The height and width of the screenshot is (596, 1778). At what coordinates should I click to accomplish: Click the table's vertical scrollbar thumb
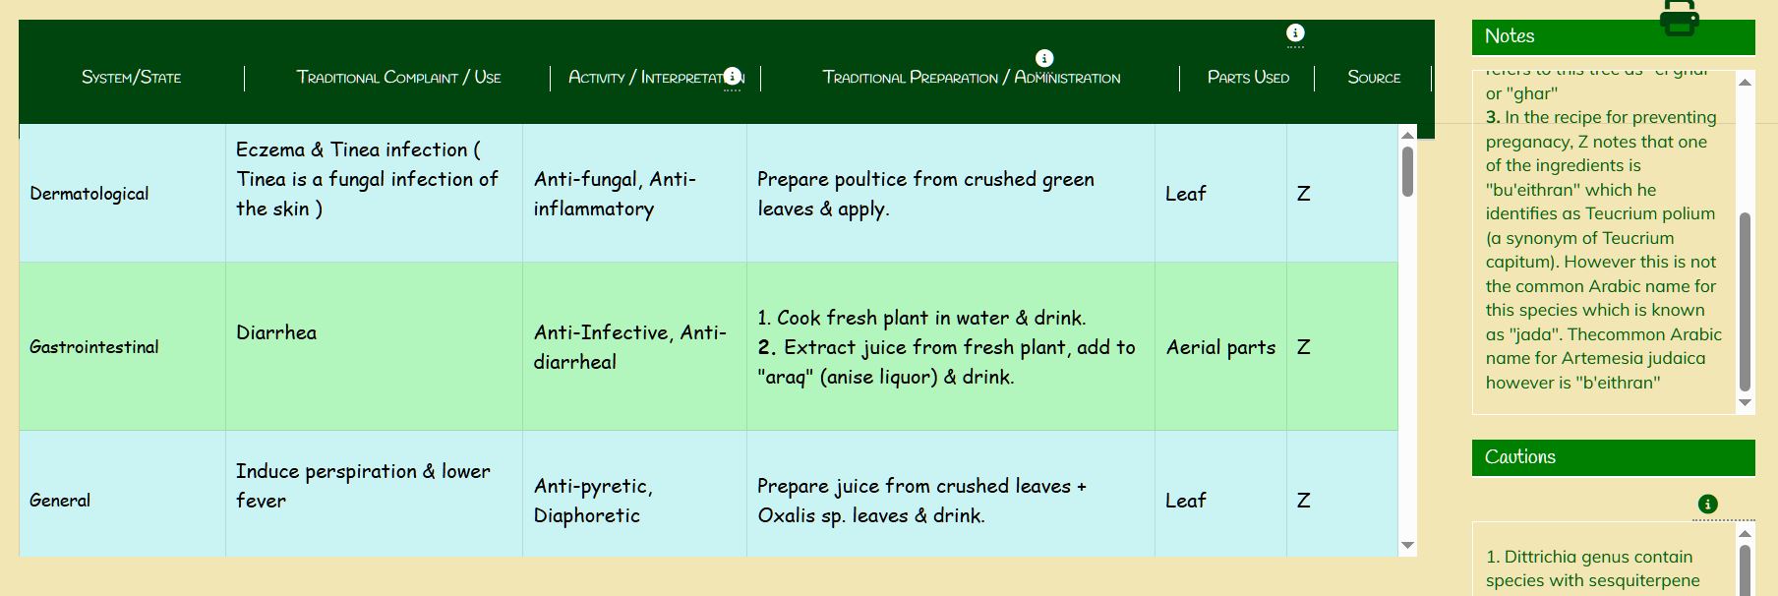point(1407,171)
